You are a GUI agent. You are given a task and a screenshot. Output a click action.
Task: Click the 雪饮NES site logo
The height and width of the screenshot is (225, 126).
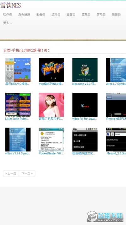[x=11, y=5]
